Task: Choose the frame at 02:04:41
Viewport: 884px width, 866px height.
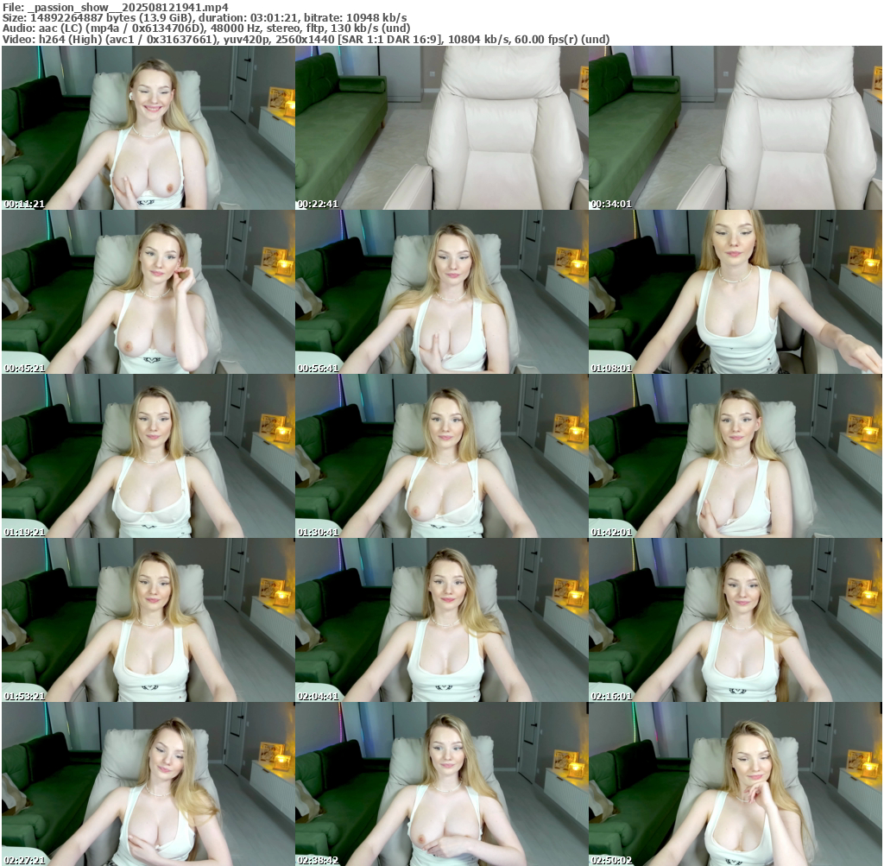Action: tap(442, 620)
